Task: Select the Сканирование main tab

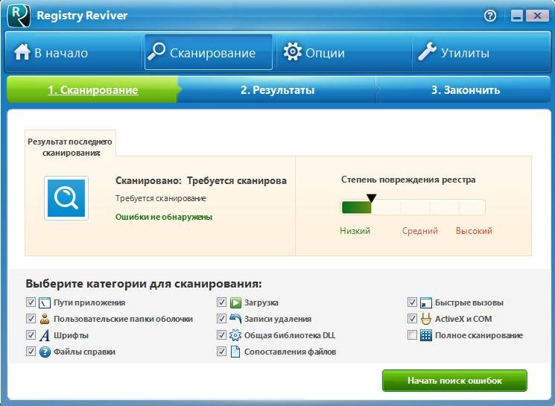Action: click(209, 52)
